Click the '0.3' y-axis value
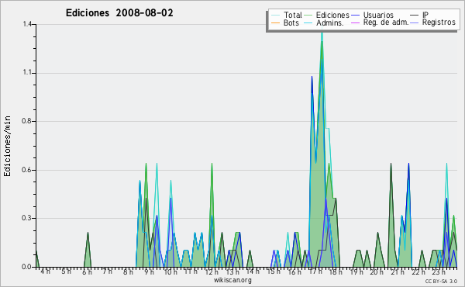The image size is (465, 287). pos(27,218)
